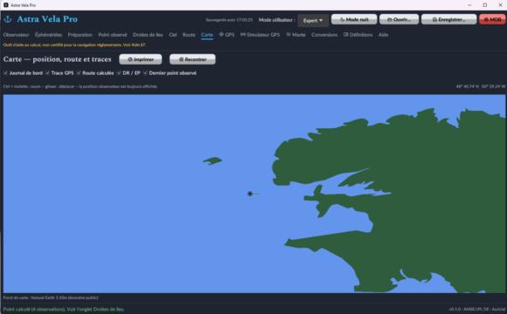
Task: Click the anchor logo icon
Action: tap(8, 19)
